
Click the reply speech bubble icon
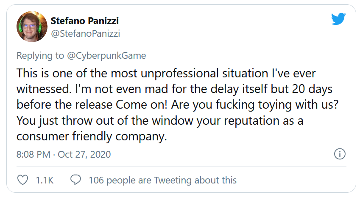[75, 180]
